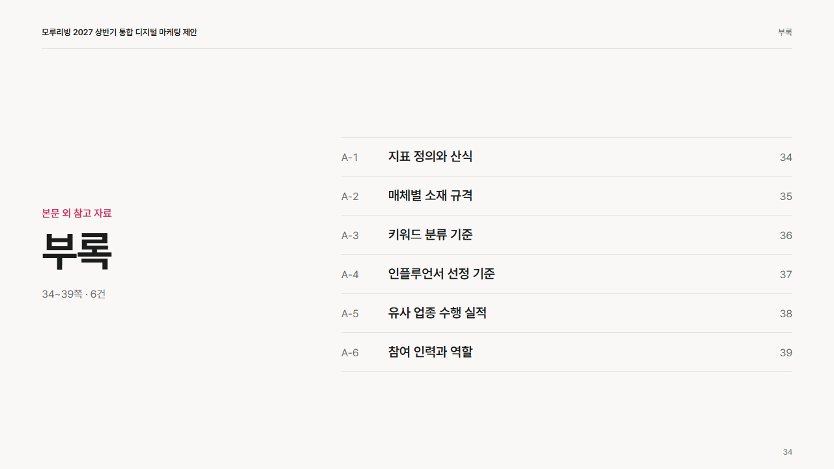Click the large '부록' heading
The image size is (834, 469).
pos(77,251)
